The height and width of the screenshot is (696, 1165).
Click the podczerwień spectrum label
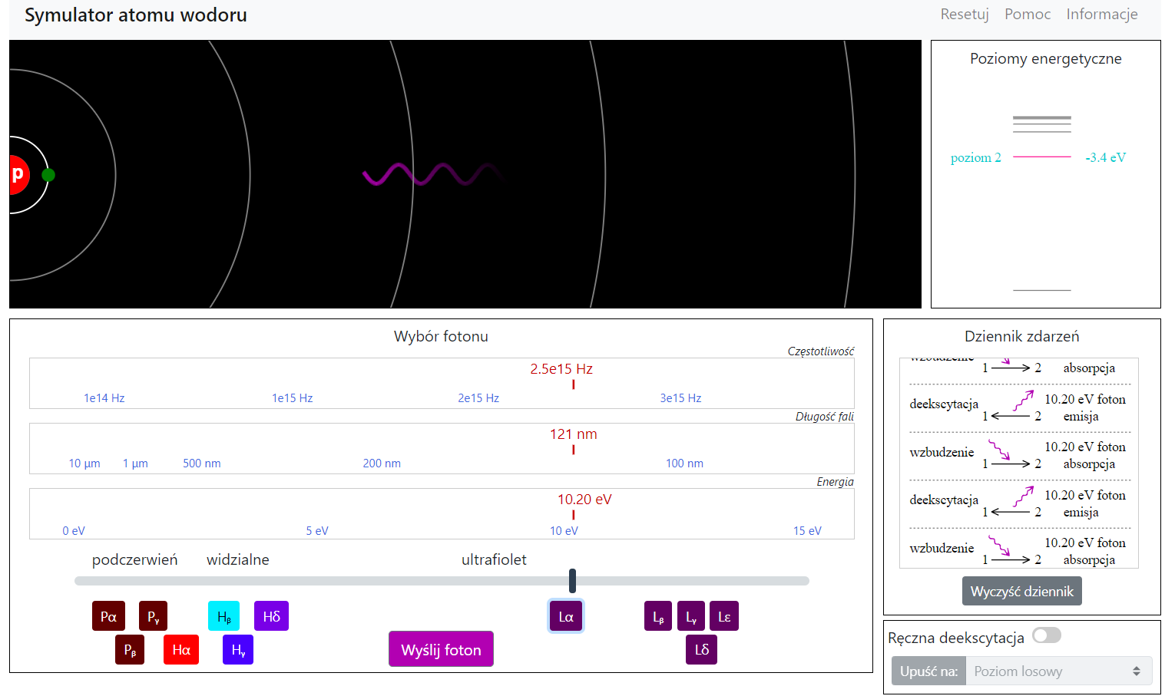(134, 559)
